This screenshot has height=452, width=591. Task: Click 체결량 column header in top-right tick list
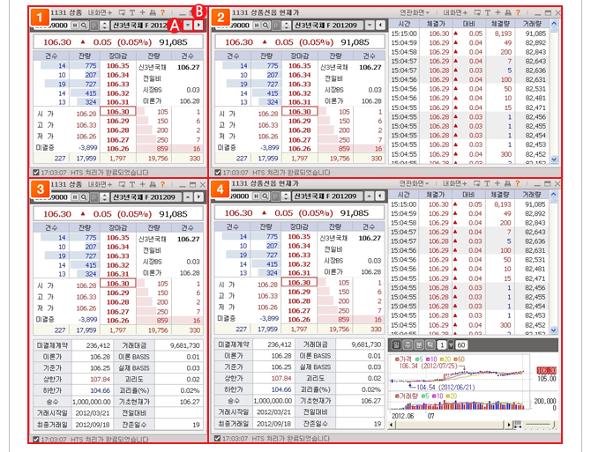point(500,24)
